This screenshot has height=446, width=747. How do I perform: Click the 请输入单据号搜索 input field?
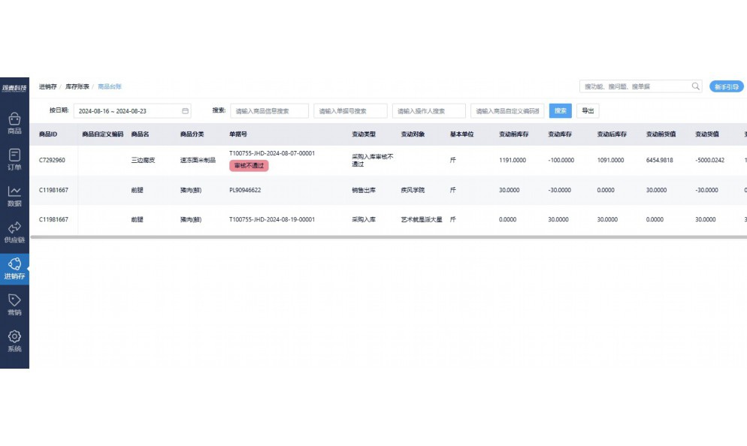[350, 110]
